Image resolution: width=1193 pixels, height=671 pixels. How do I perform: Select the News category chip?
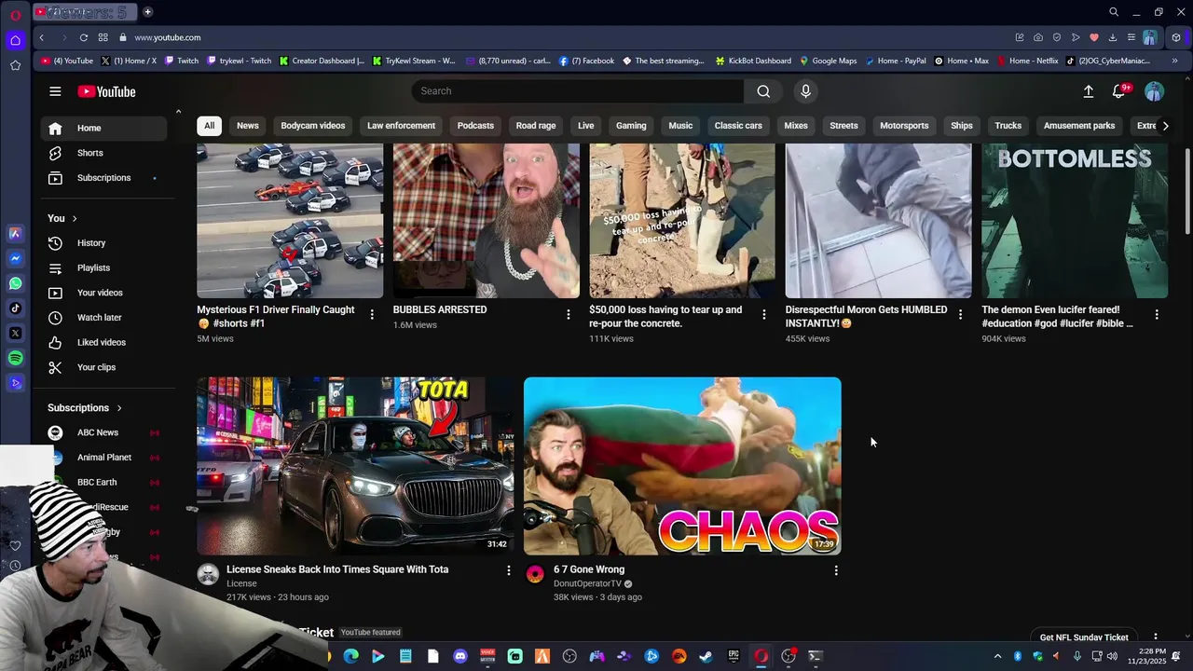pos(247,126)
